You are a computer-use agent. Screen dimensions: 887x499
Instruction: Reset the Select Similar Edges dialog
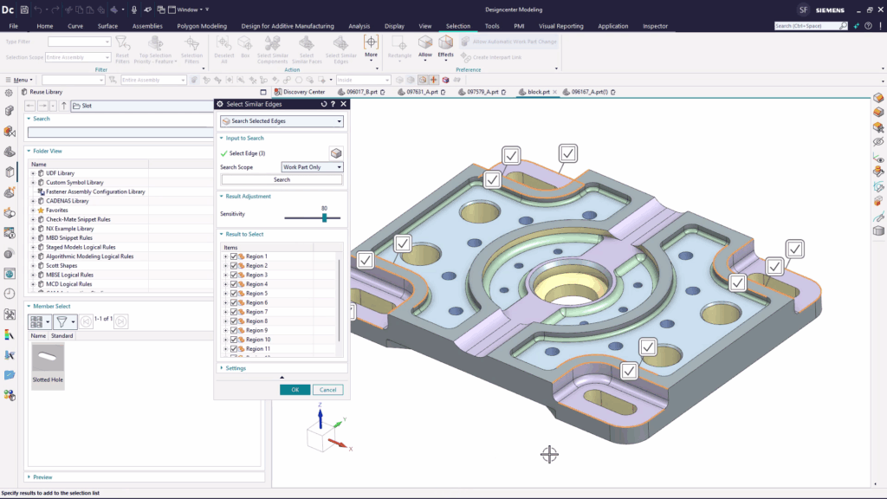click(x=323, y=104)
